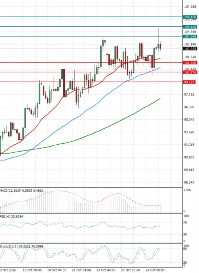Click the 105.100 resistance level label

(x=190, y=27)
